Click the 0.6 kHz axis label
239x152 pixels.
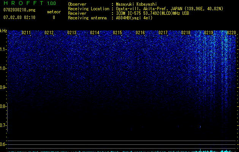point(3,144)
